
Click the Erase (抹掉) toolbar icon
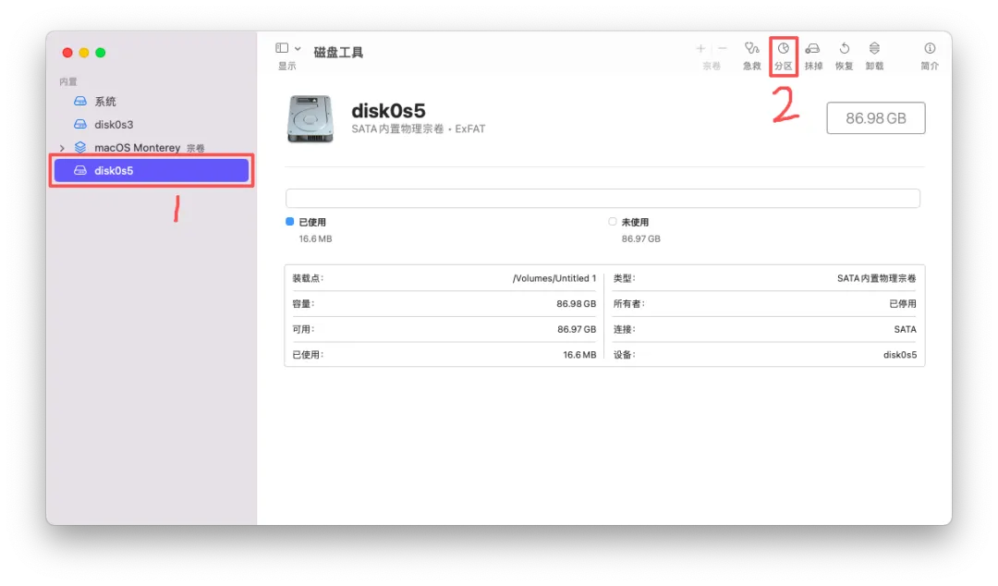(813, 48)
